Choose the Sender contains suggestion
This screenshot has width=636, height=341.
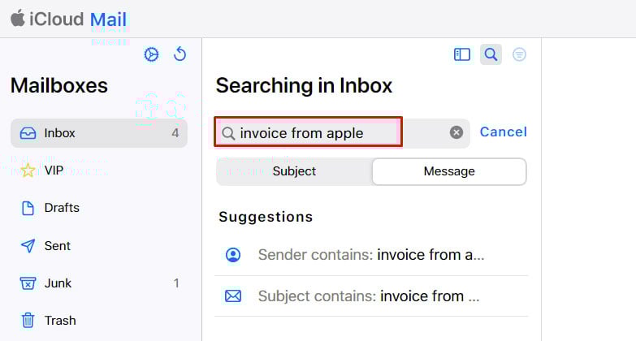370,255
